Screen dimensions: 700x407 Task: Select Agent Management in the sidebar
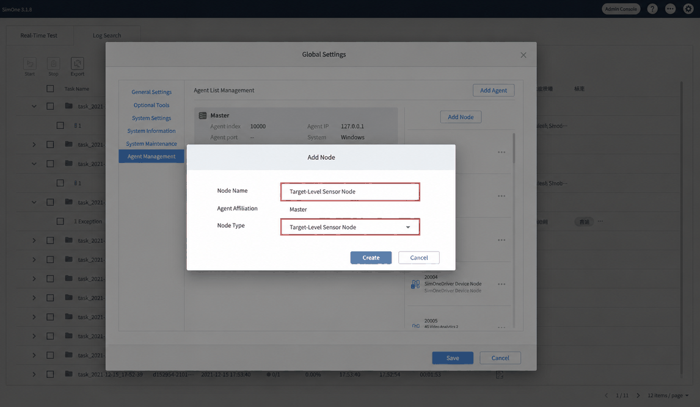click(x=151, y=156)
